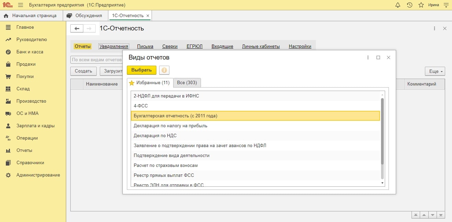Click the Загрузить button

(x=111, y=71)
